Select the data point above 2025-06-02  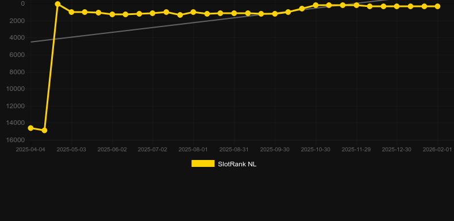click(x=112, y=14)
